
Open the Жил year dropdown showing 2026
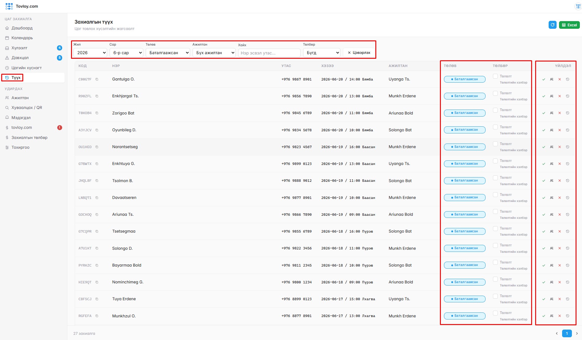click(x=90, y=53)
